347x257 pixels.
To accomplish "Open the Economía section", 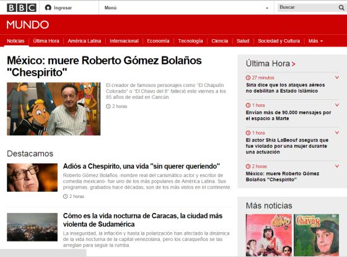I will coord(158,41).
